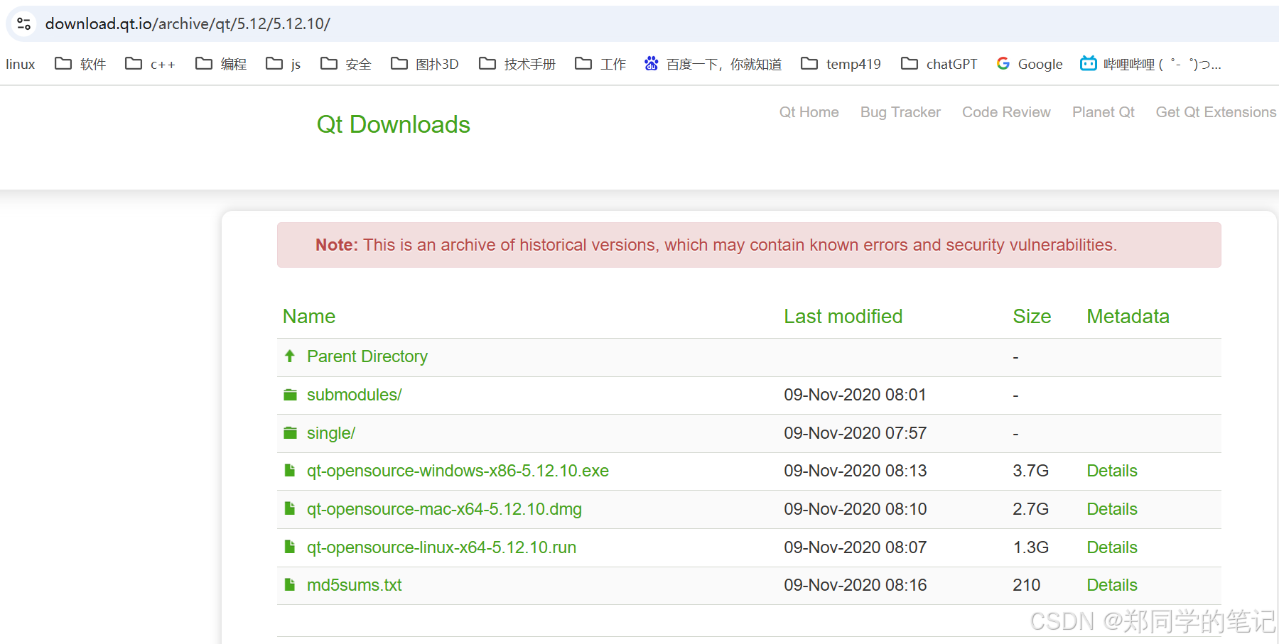This screenshot has width=1279, height=644.
Task: Click the file icon for the windows-x86 exe
Action: (290, 470)
